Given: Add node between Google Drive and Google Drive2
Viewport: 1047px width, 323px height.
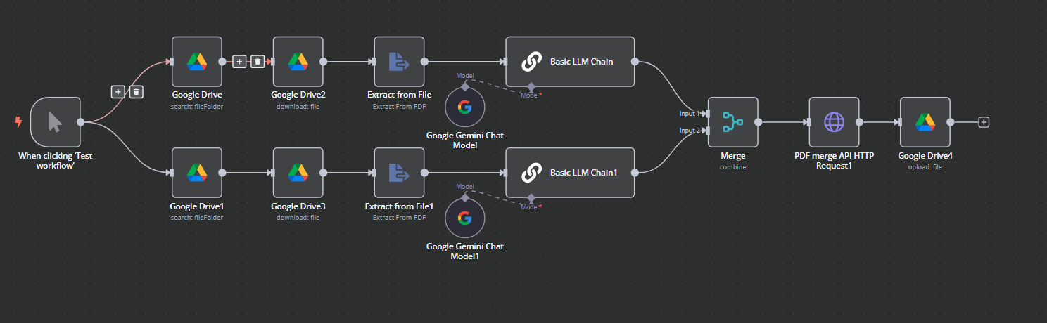Looking at the screenshot, I should (x=239, y=62).
